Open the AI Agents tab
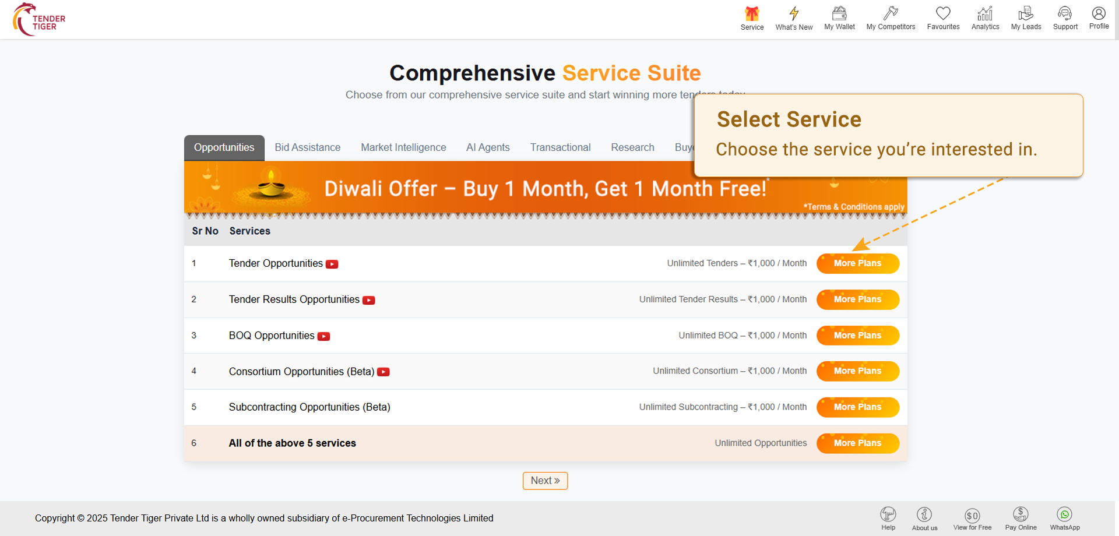 (x=488, y=148)
